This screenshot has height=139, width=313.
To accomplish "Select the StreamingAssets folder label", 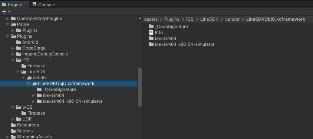I will click(34, 137).
